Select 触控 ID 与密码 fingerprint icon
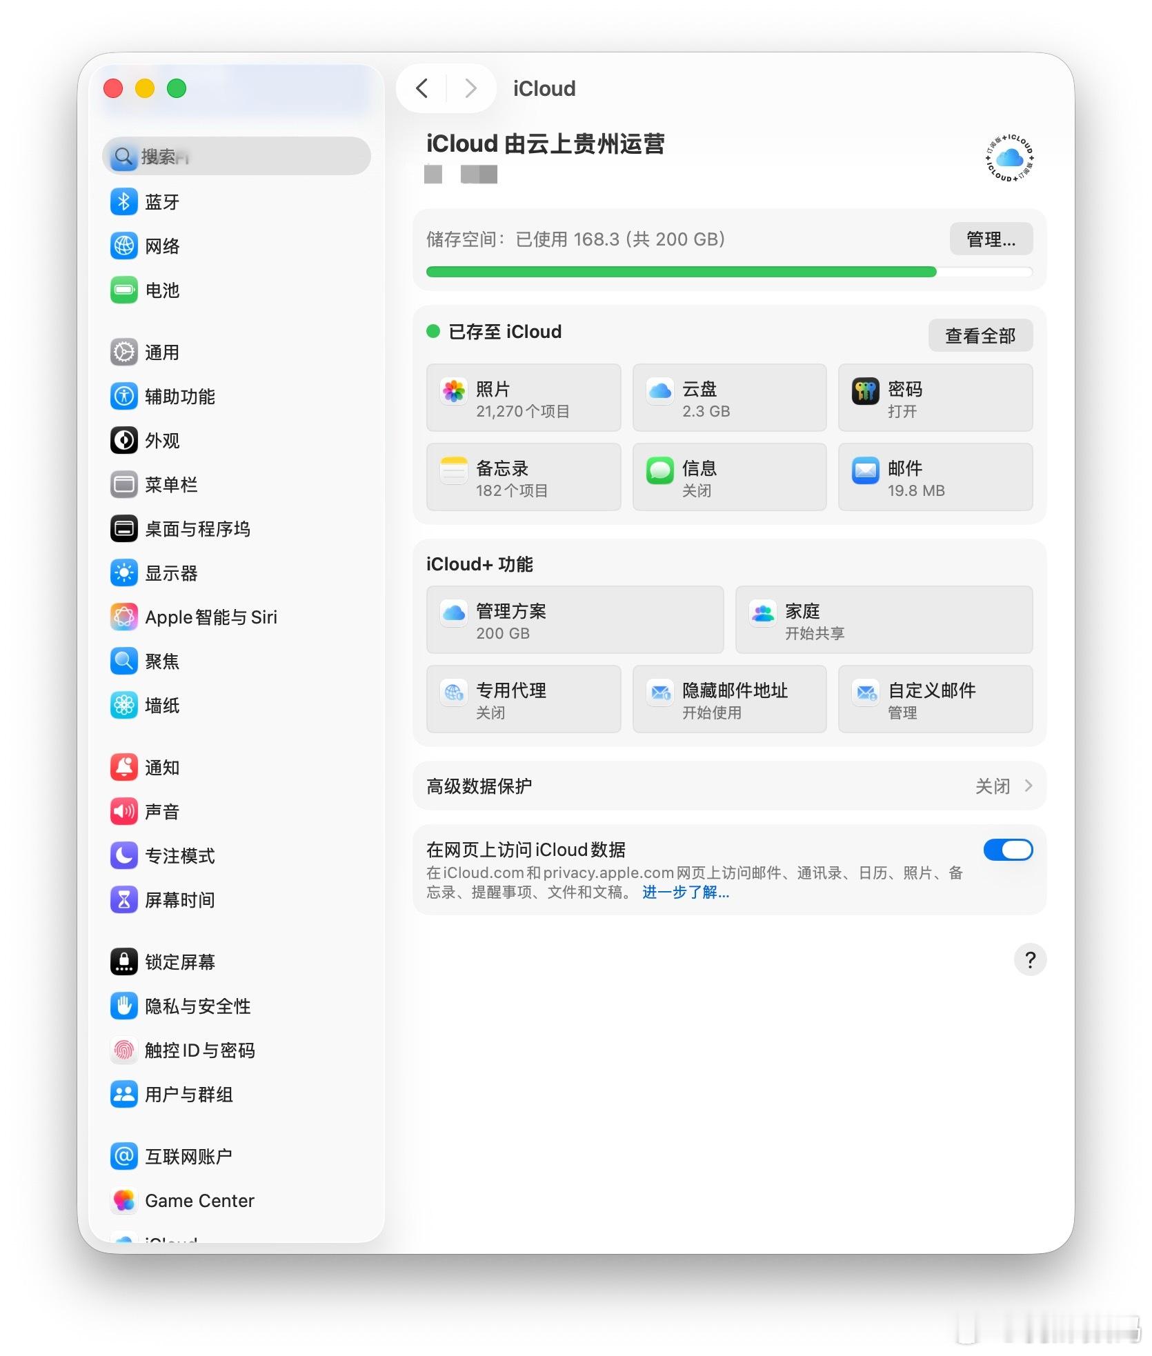Viewport: 1152px width, 1356px height. tap(124, 1050)
